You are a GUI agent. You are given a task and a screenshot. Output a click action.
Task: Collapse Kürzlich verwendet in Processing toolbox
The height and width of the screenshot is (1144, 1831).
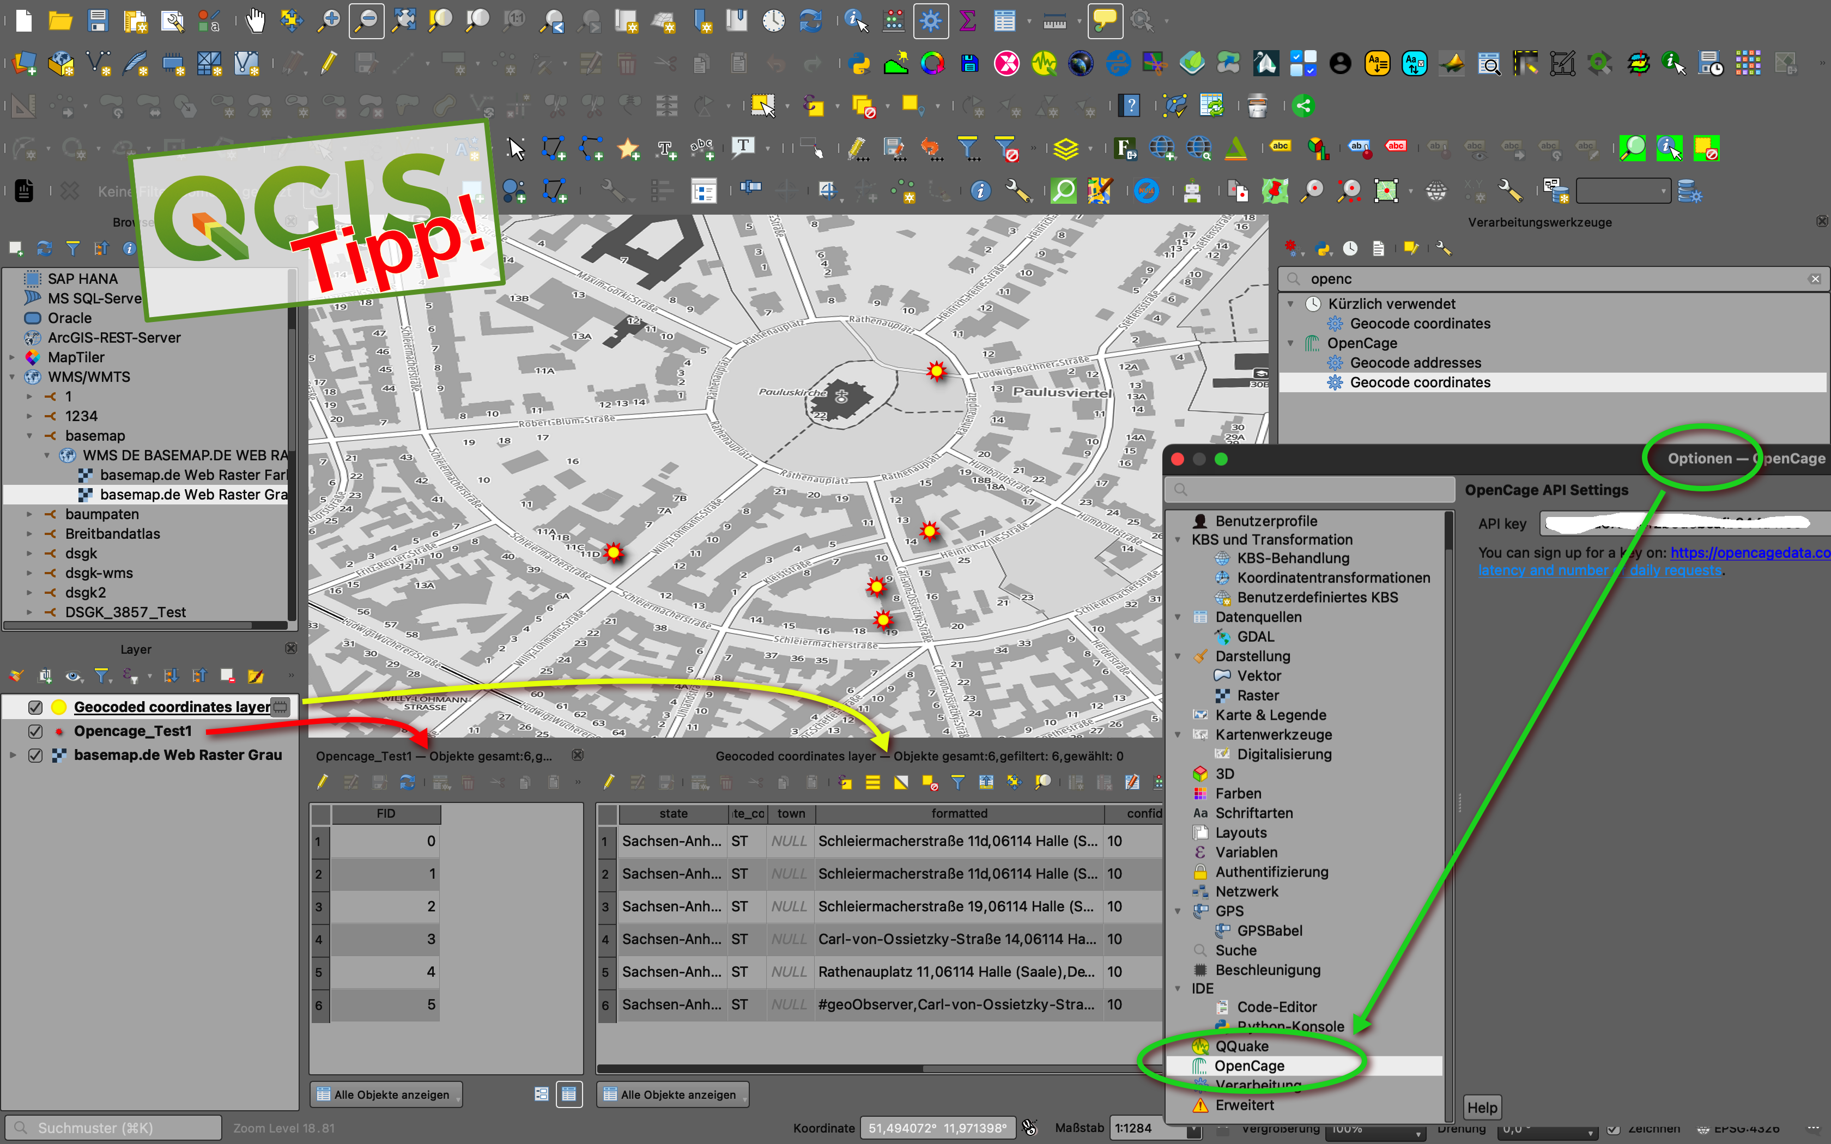click(x=1291, y=303)
